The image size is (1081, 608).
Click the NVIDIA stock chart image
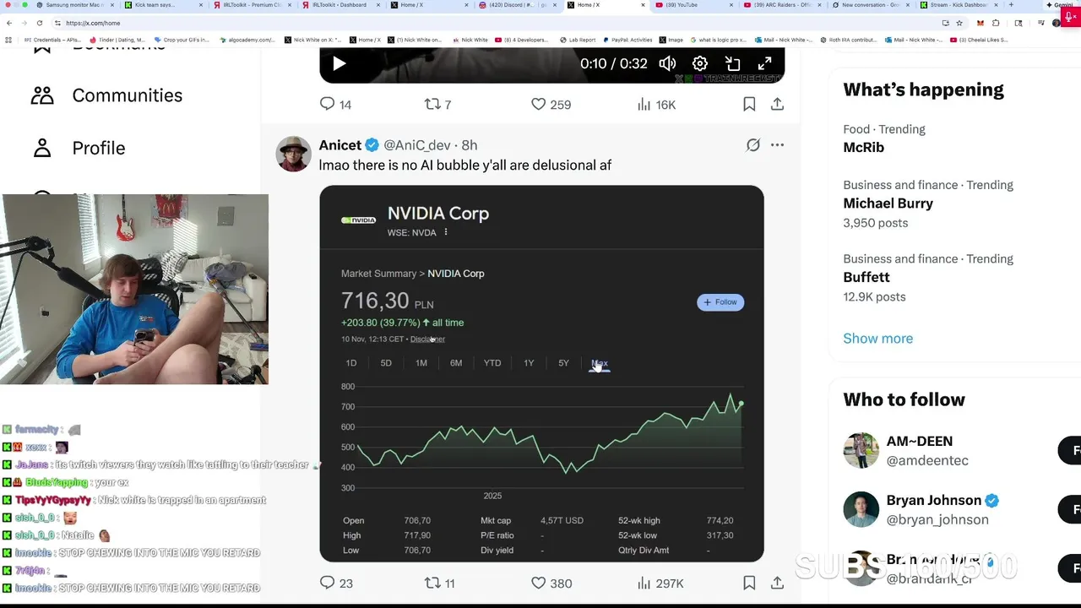(x=541, y=439)
